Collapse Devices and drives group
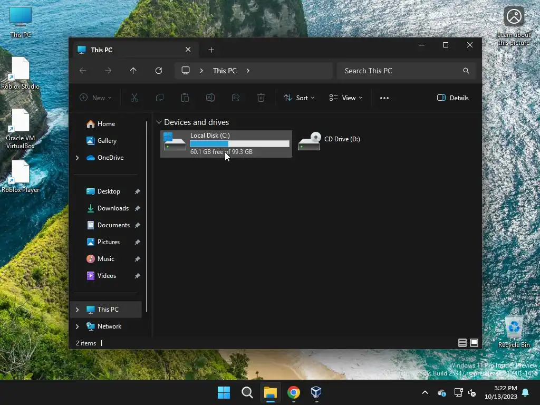 click(x=159, y=122)
